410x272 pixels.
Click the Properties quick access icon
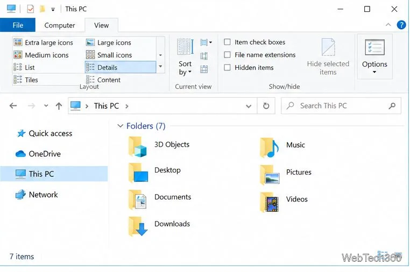point(30,9)
